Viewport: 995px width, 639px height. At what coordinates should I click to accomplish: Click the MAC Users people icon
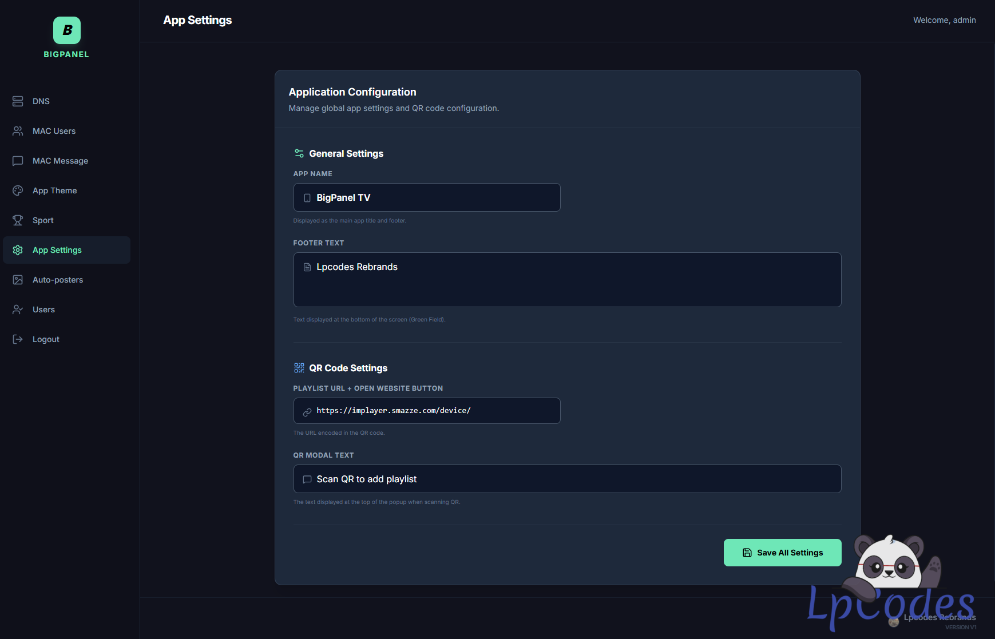click(18, 131)
